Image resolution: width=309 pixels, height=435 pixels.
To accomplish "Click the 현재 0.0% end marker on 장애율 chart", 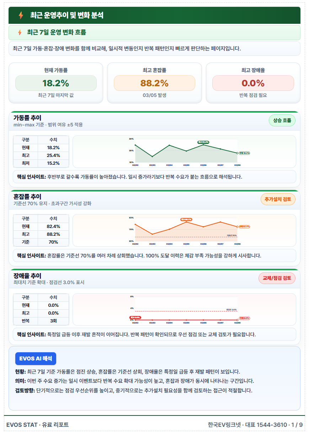I will coord(244,318).
